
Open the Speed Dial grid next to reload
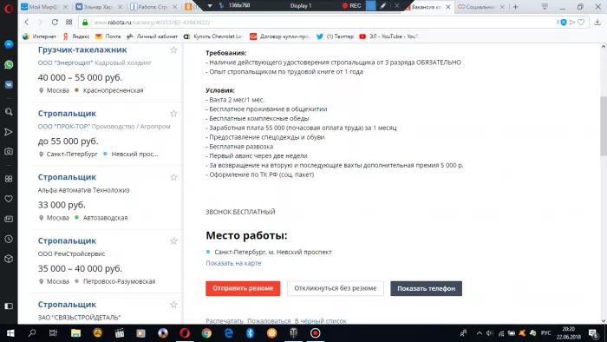pyautogui.click(x=69, y=22)
